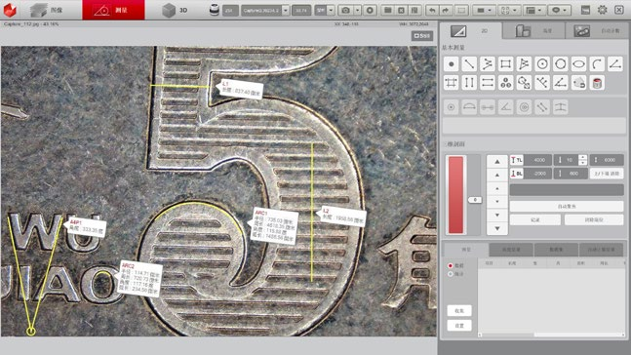Click the focus slider handle showing 0

pyautogui.click(x=475, y=200)
